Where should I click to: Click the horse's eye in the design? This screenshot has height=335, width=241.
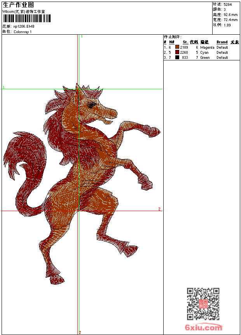coord(92,105)
